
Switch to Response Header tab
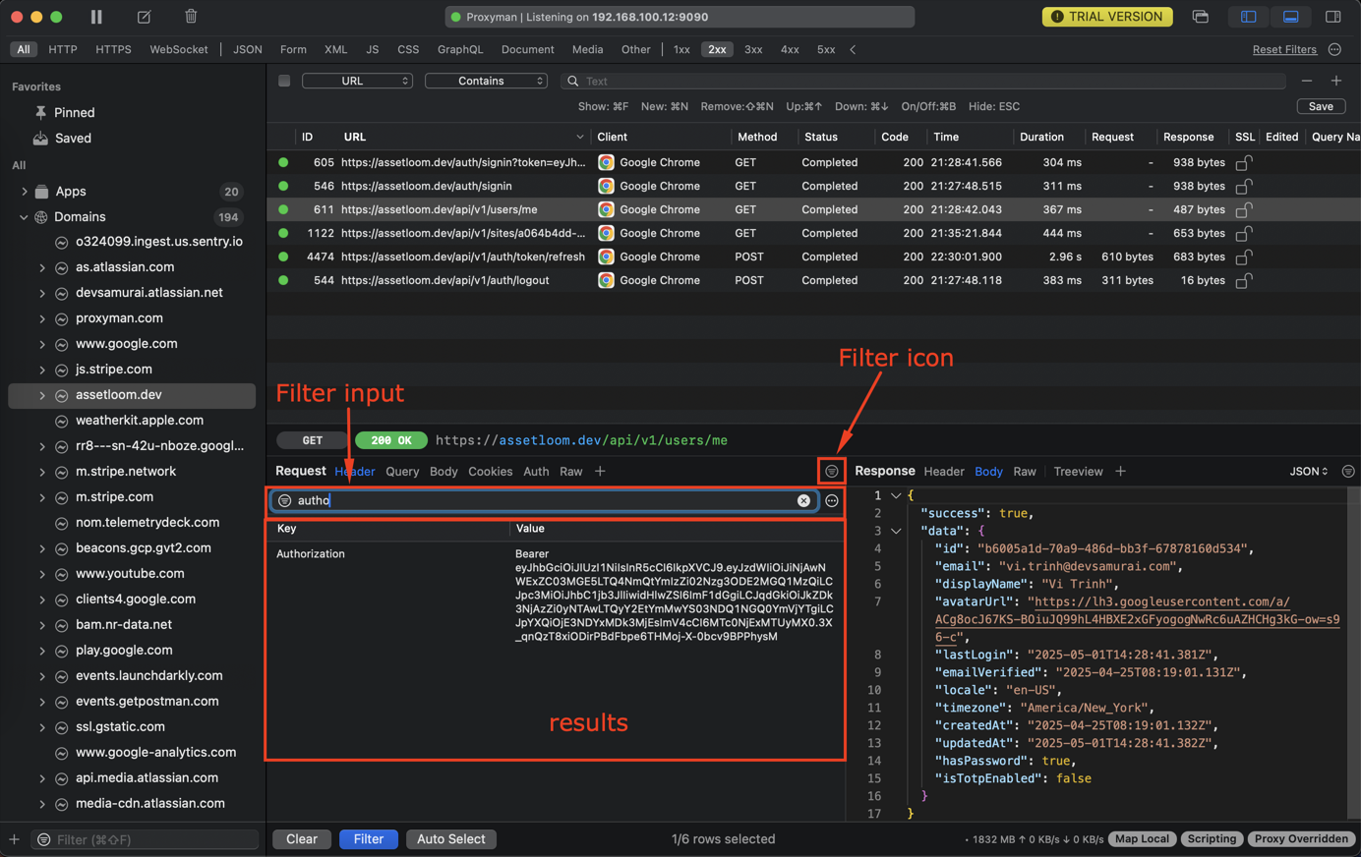(x=944, y=472)
